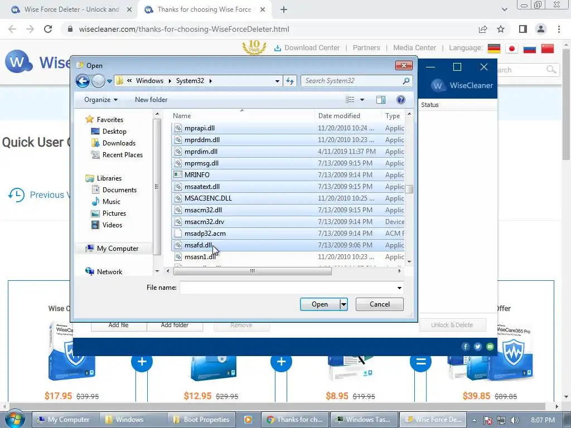Click Download Center link
Viewport: 571px width, 428px height.
pyautogui.click(x=307, y=48)
